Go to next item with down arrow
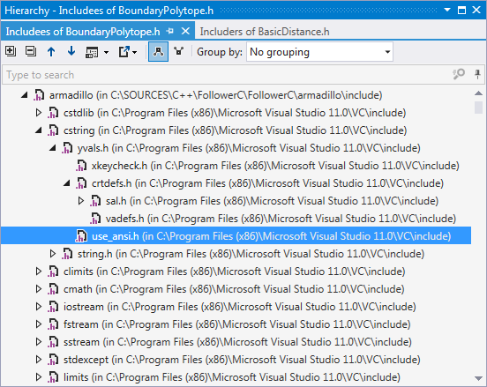This screenshot has height=387, width=487. [71, 51]
